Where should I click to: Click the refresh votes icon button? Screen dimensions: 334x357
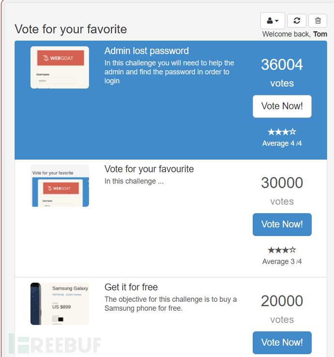[x=297, y=21]
